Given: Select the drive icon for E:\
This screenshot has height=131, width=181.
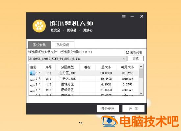Looking at the screenshot, I should click(33, 85).
